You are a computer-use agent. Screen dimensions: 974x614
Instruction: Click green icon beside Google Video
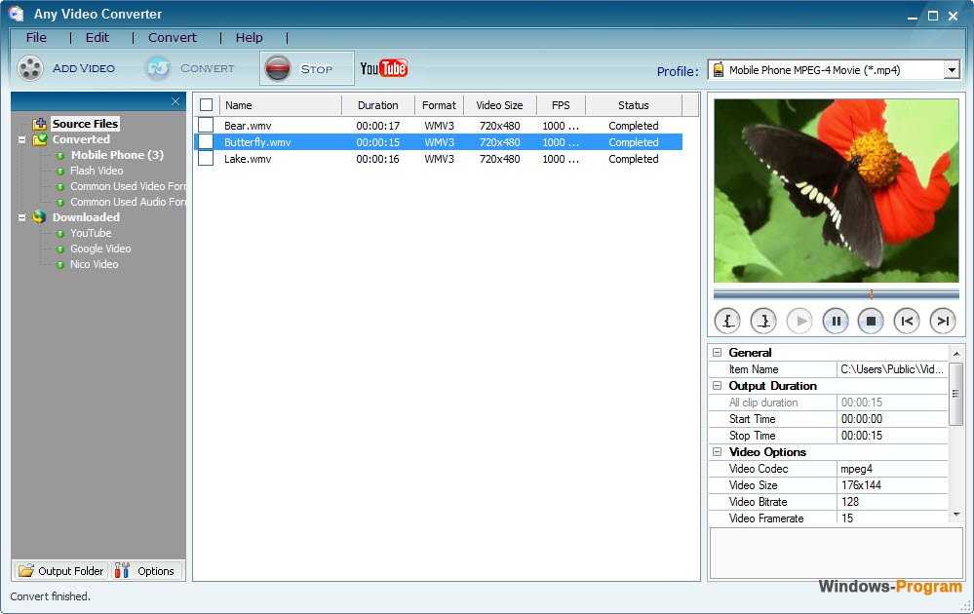[60, 249]
